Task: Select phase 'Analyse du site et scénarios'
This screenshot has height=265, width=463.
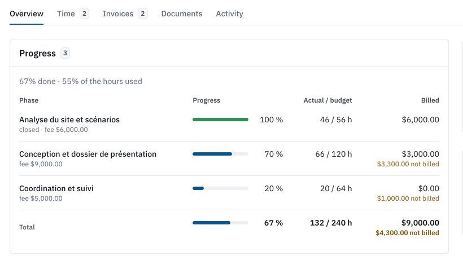Action: click(x=69, y=120)
